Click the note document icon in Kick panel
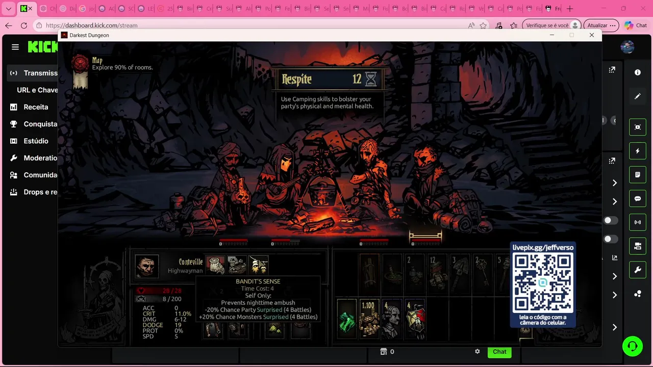The height and width of the screenshot is (367, 653). [x=638, y=175]
